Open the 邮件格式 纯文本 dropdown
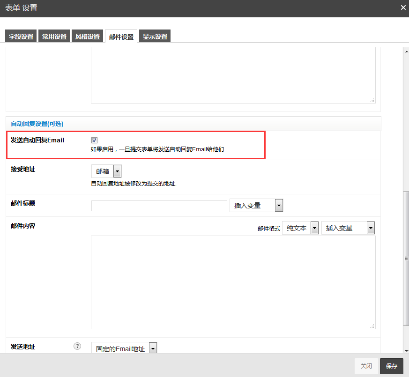The image size is (409, 377). point(300,228)
